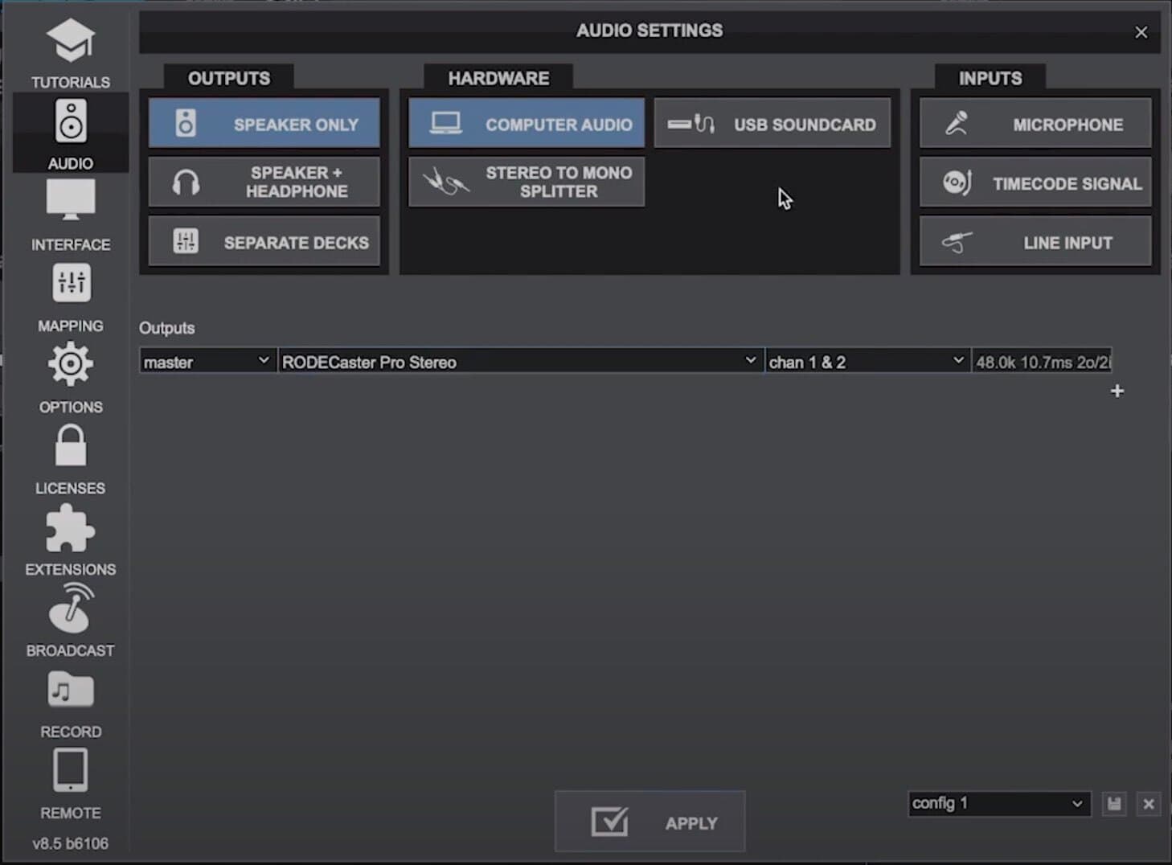This screenshot has width=1172, height=865.
Task: Select the Extensions puzzle icon
Action: tap(71, 535)
